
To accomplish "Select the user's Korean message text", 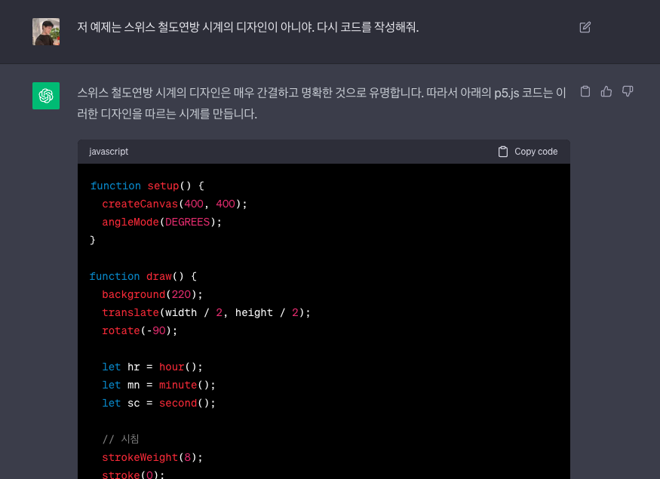I will point(250,27).
